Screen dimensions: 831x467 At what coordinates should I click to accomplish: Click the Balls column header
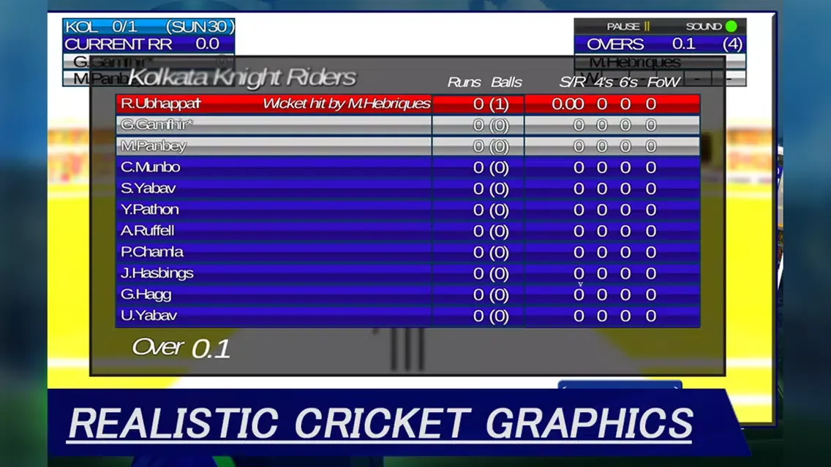[506, 82]
